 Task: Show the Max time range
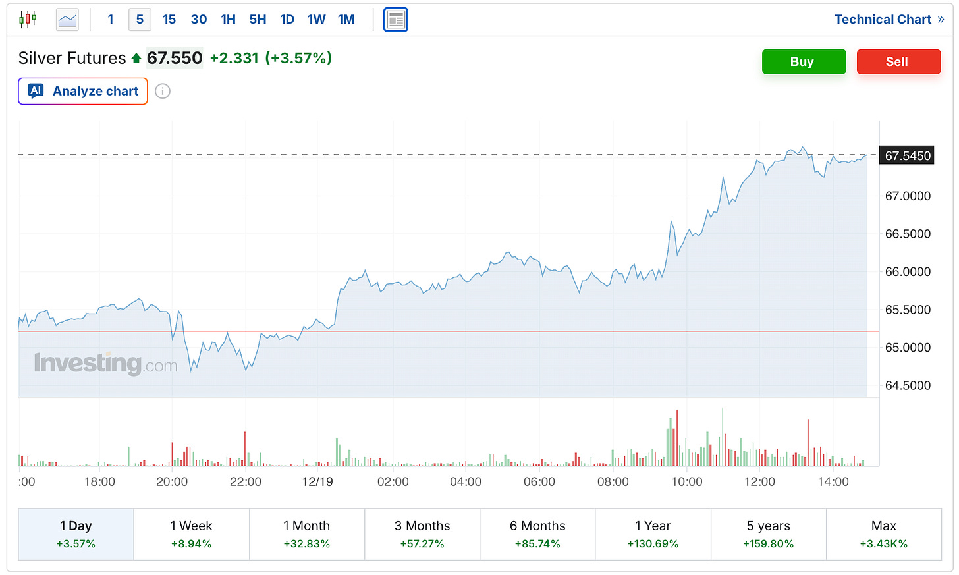pos(883,534)
